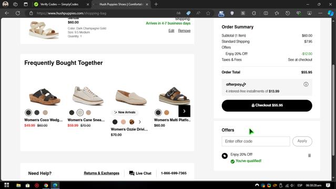Open the Copilot sidebar icon

[330, 13]
